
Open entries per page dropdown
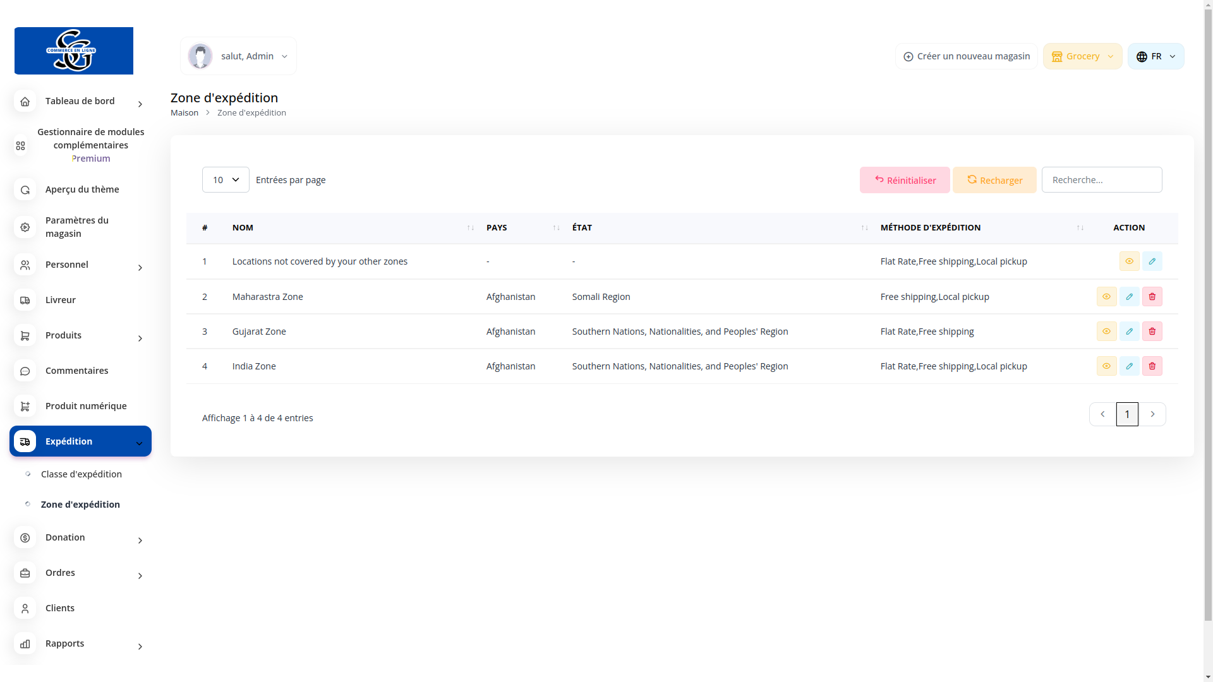[226, 180]
